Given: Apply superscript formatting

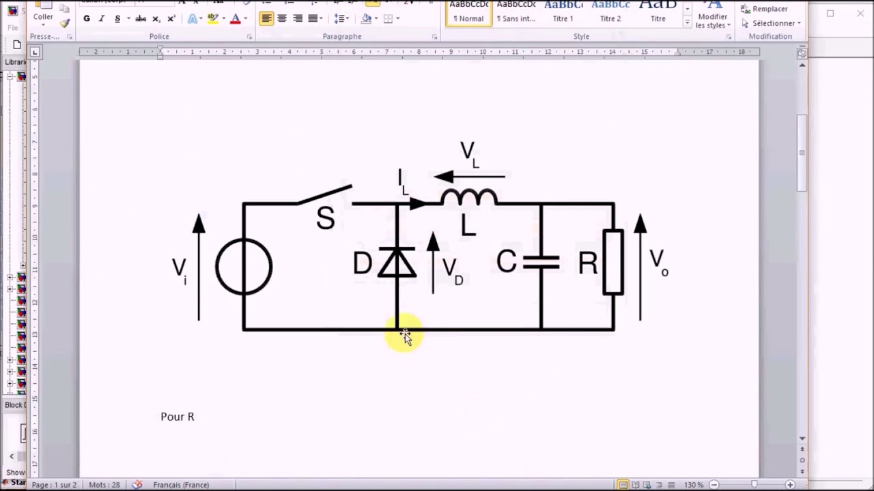Looking at the screenshot, I should click(x=171, y=18).
